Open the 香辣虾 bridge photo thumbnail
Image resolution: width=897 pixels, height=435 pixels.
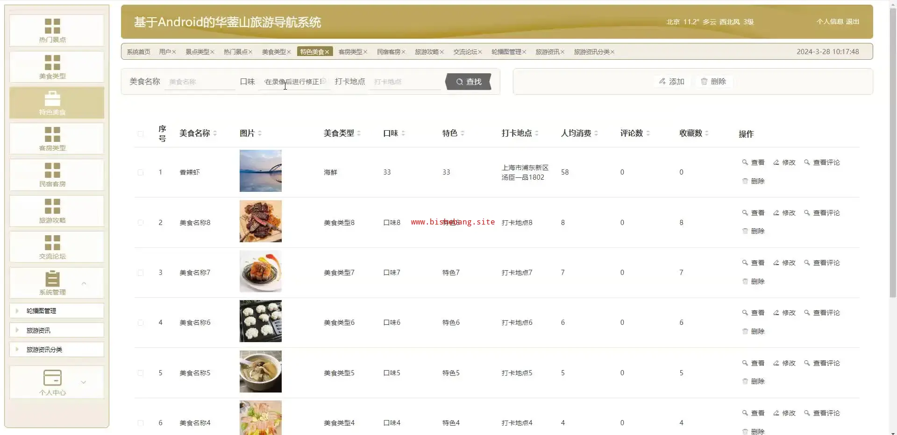coord(261,171)
